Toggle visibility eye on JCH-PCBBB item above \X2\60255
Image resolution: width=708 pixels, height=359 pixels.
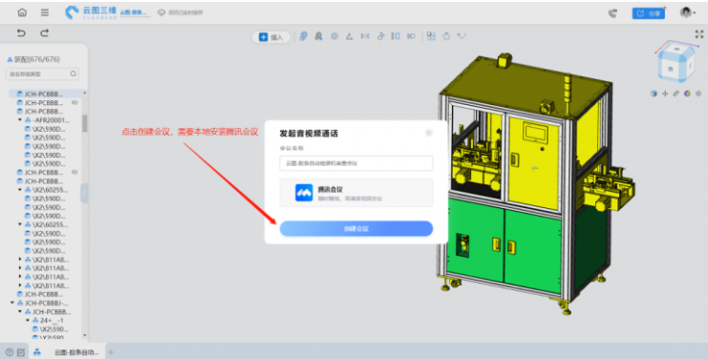[x=75, y=172]
